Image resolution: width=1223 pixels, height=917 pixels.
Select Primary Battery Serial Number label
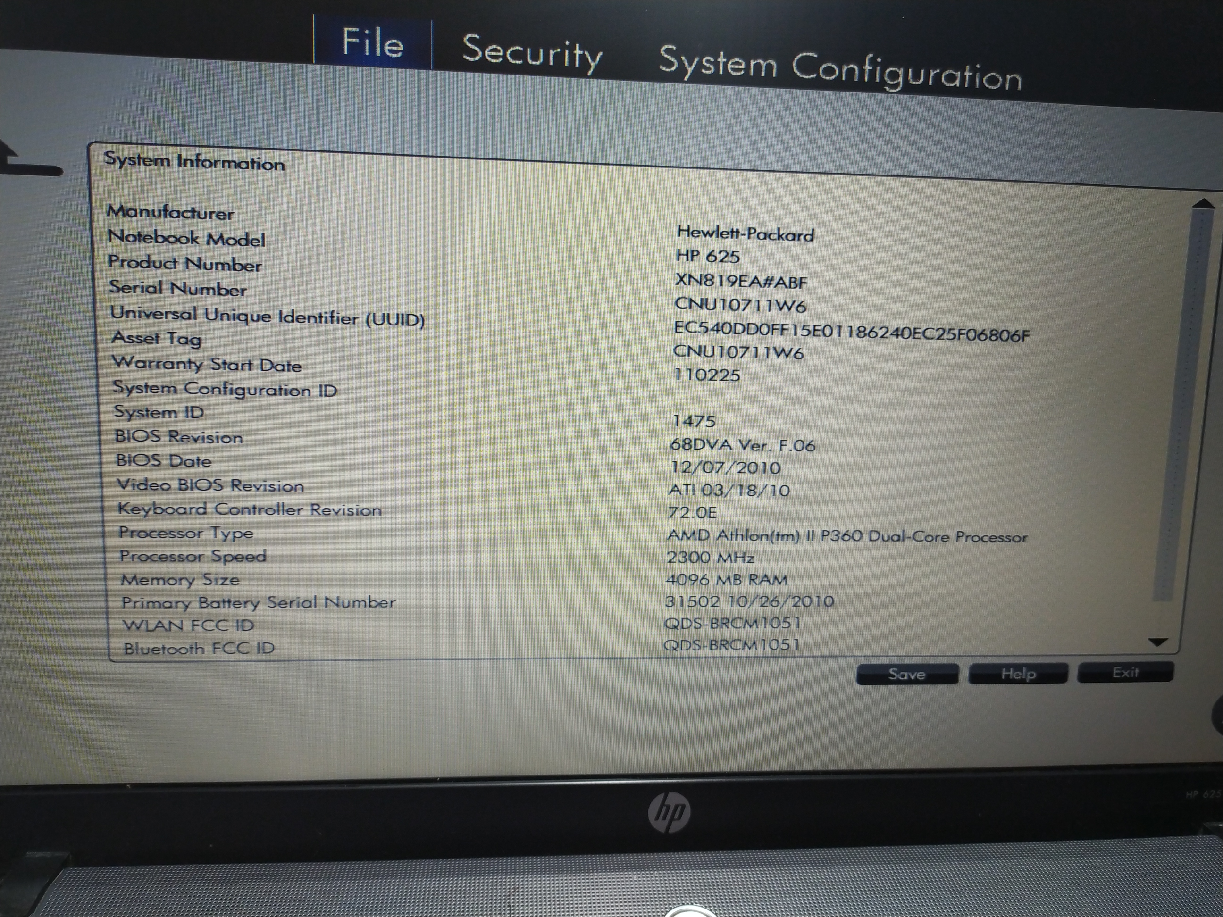259,602
